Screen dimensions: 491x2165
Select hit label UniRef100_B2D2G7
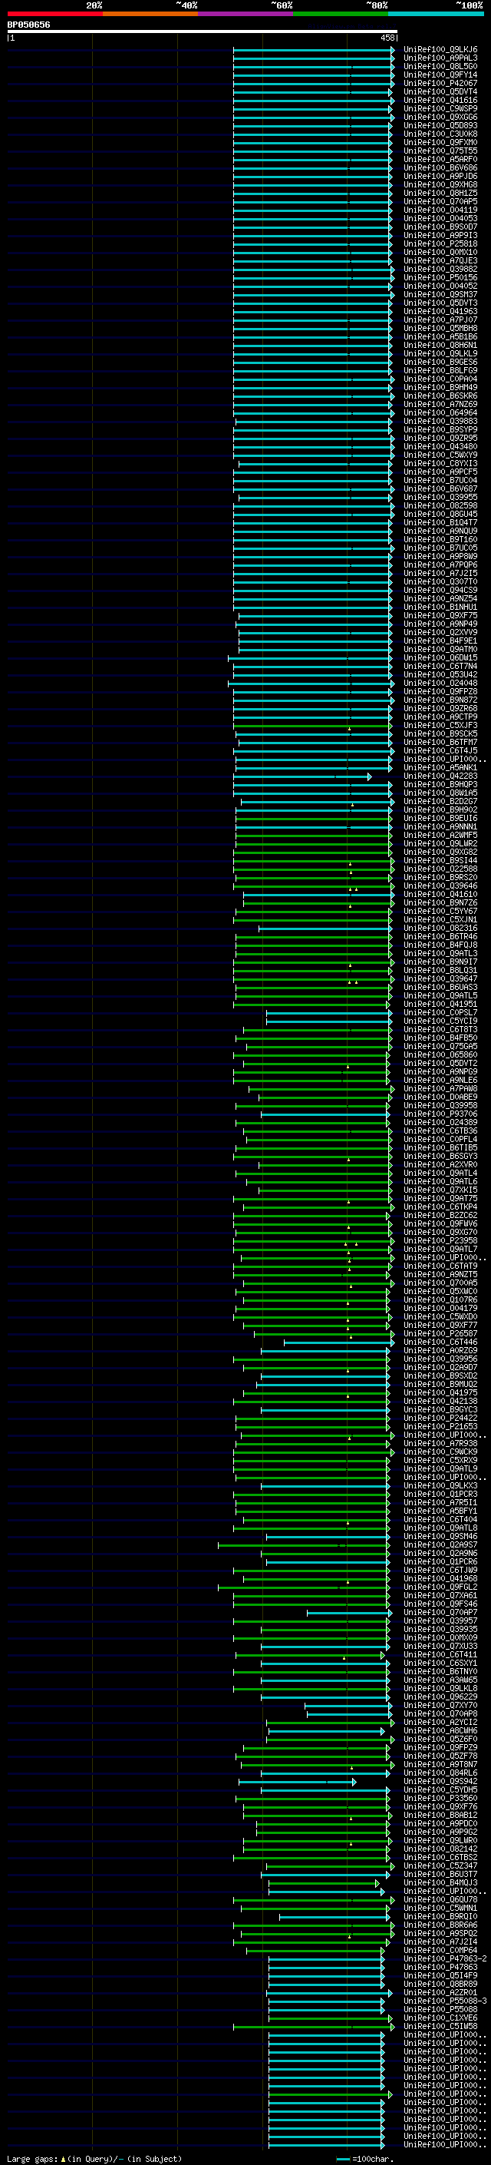(x=440, y=801)
